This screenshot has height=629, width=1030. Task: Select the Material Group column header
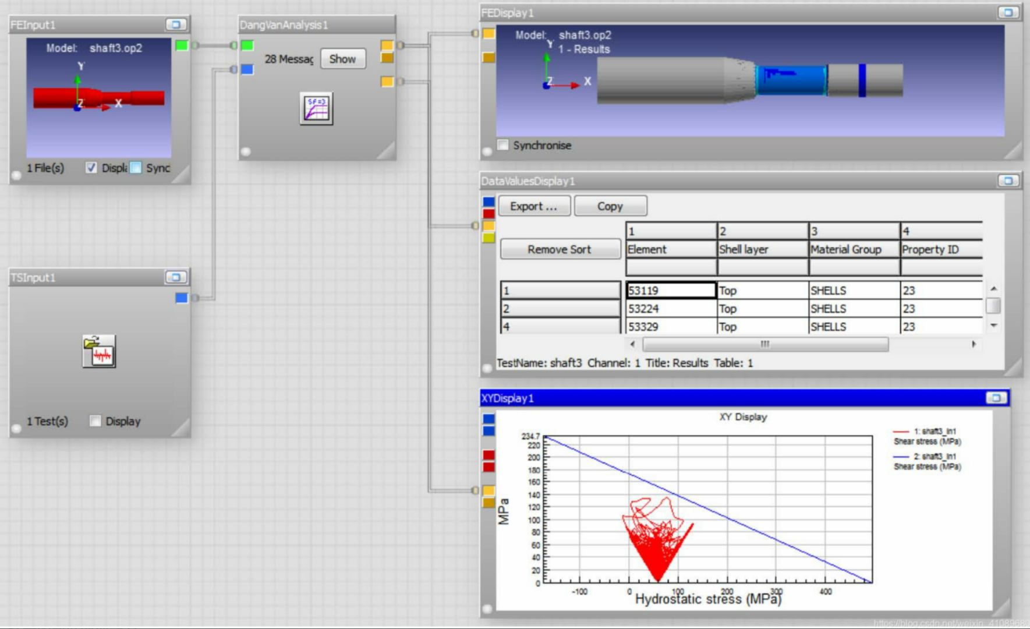point(853,249)
